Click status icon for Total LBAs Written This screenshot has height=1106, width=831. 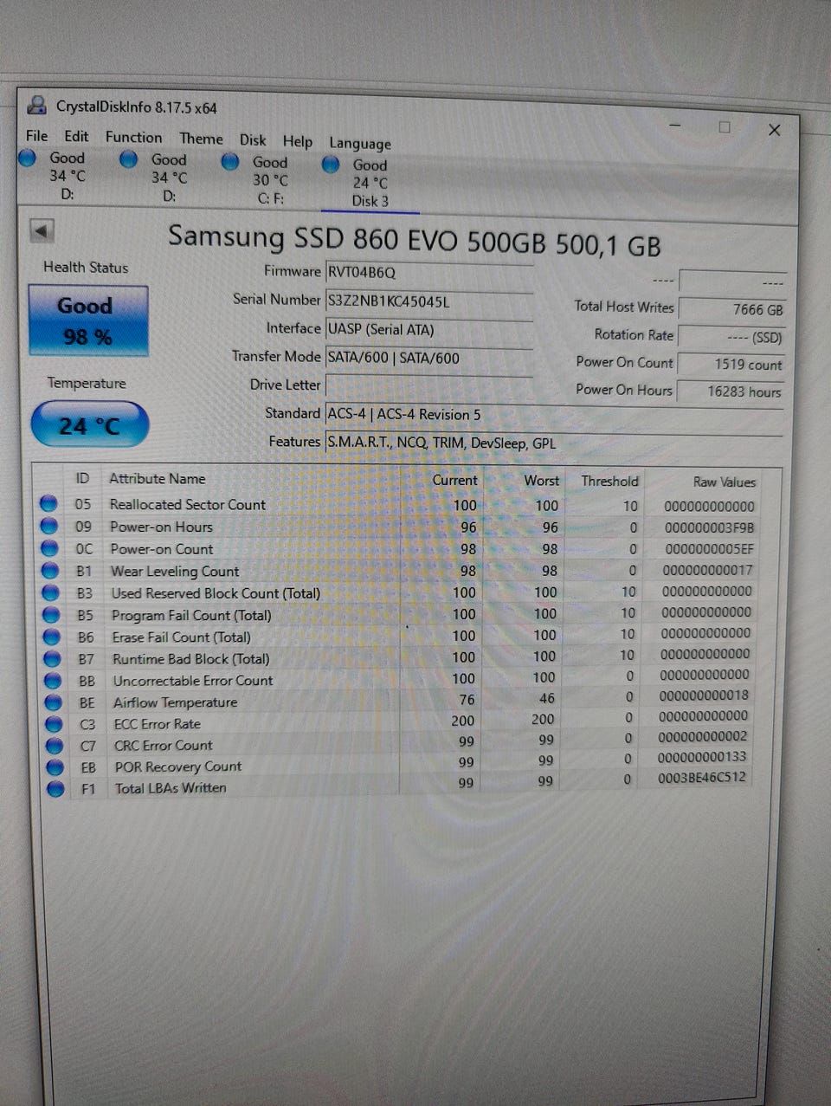(x=56, y=789)
